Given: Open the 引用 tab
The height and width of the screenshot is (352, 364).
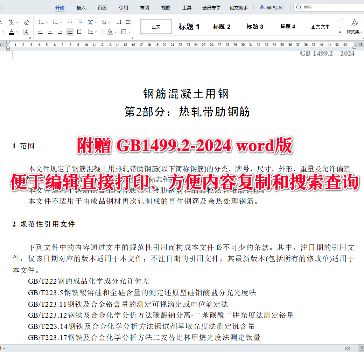Looking at the screenshot, I should [124, 8].
